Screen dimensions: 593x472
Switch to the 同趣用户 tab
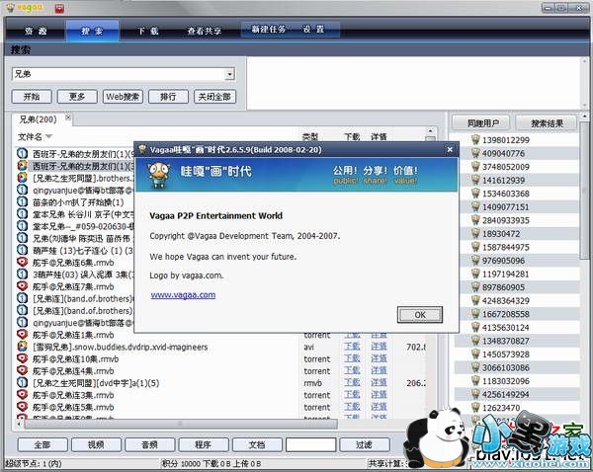click(x=482, y=123)
